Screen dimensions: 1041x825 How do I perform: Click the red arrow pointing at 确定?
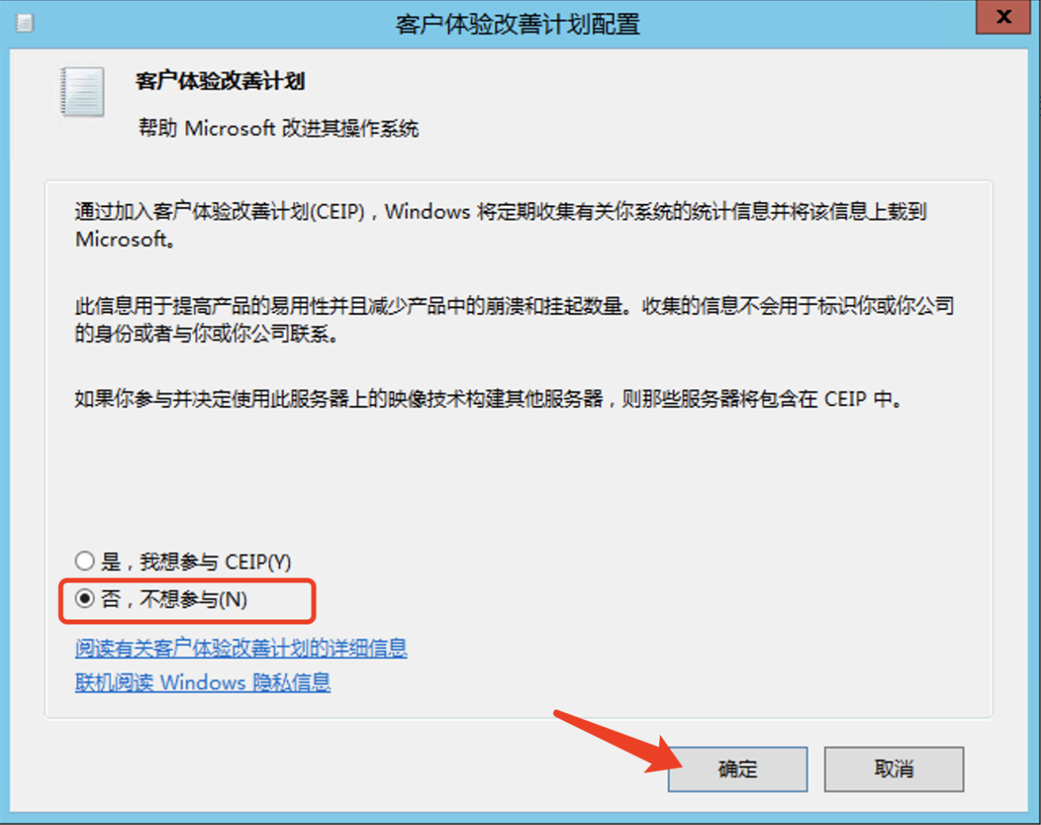point(619,742)
